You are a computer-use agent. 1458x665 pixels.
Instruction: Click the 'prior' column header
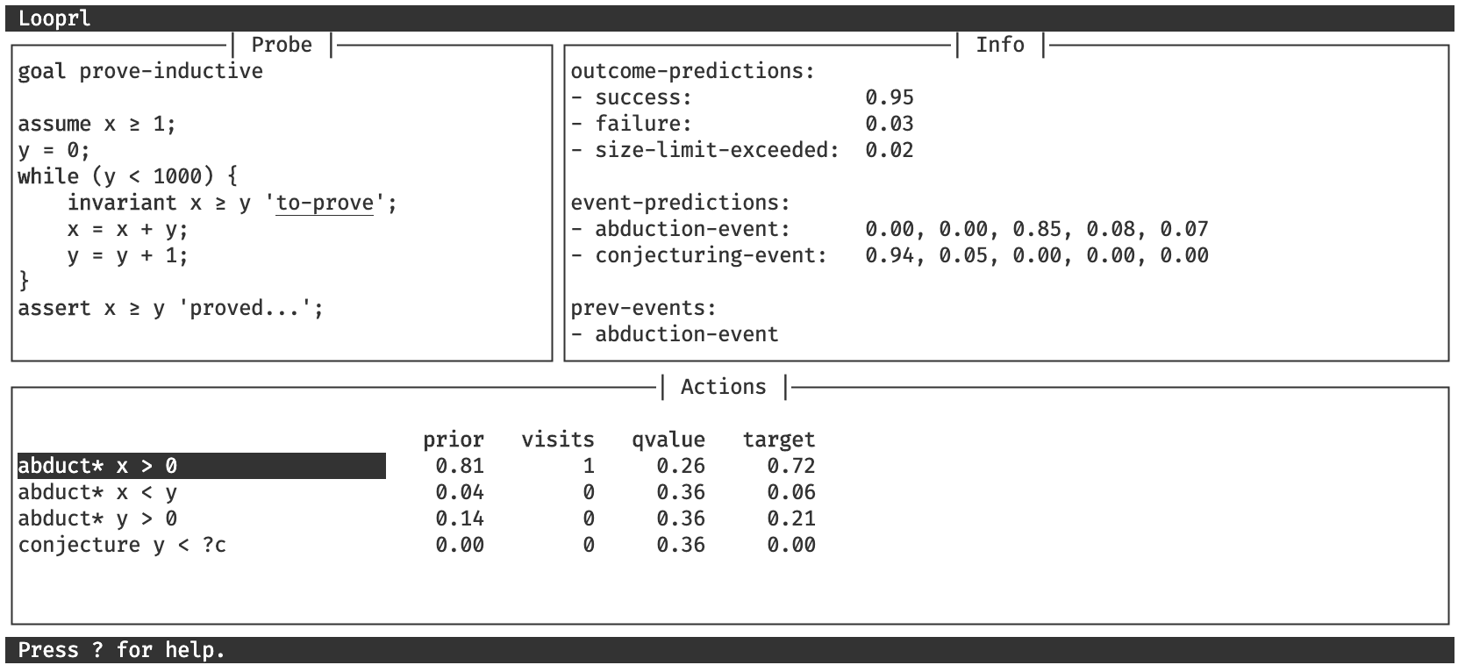[x=453, y=440]
